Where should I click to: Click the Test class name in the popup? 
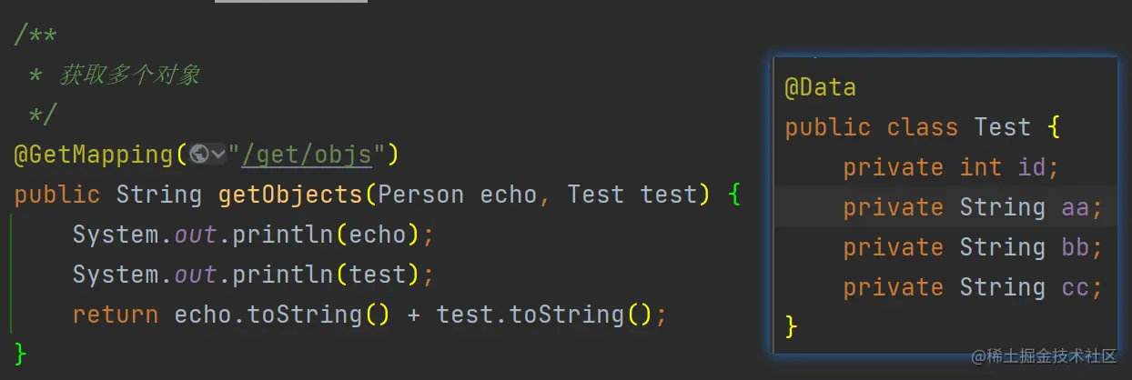(1002, 127)
